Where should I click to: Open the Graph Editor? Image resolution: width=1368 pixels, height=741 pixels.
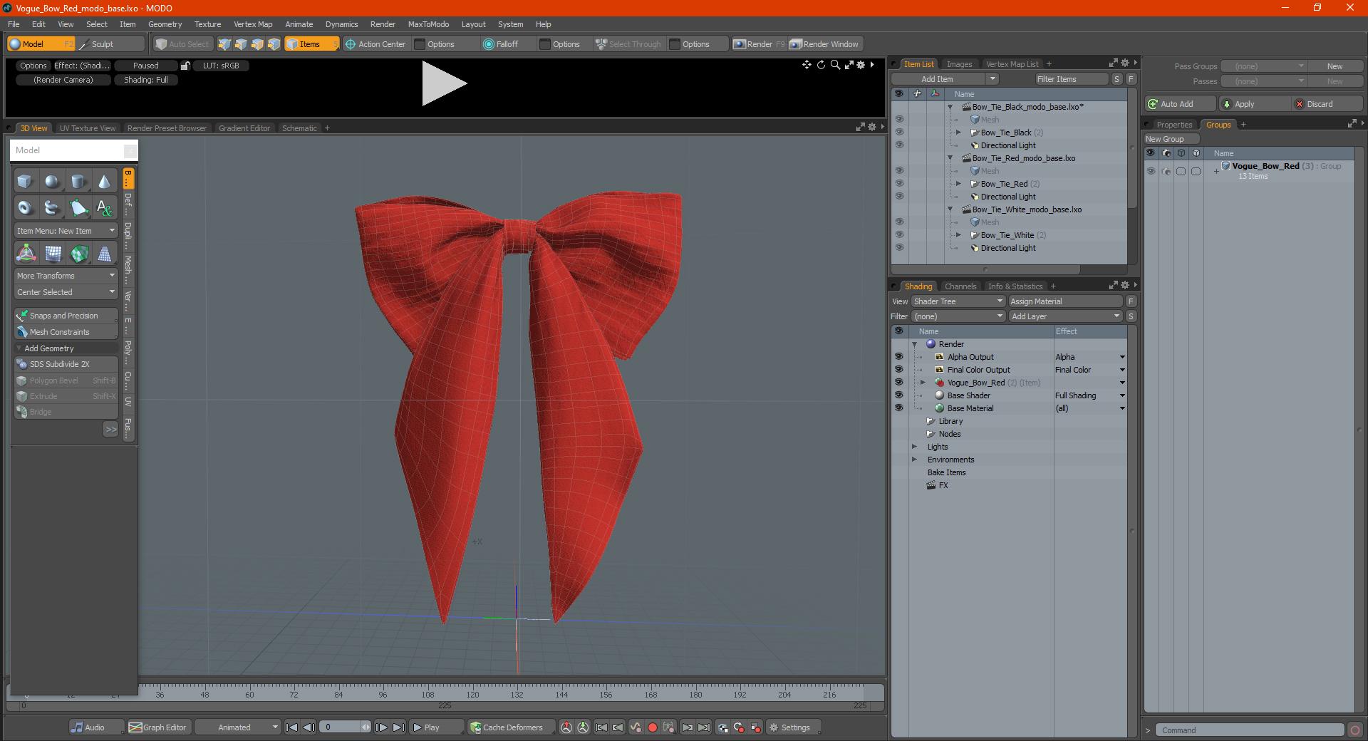point(158,727)
